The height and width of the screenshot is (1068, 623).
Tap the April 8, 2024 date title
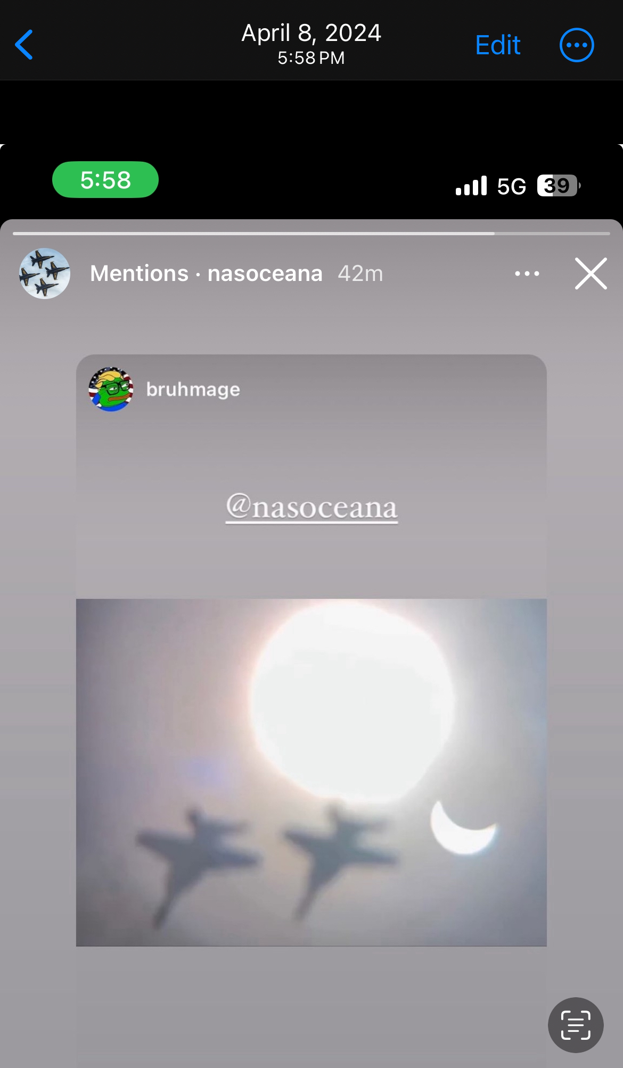coord(311,33)
